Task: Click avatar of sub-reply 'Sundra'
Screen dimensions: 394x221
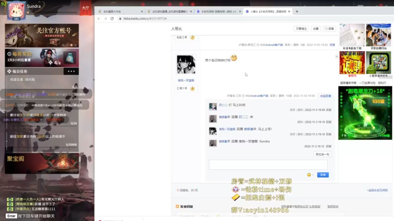Action: pos(213,143)
